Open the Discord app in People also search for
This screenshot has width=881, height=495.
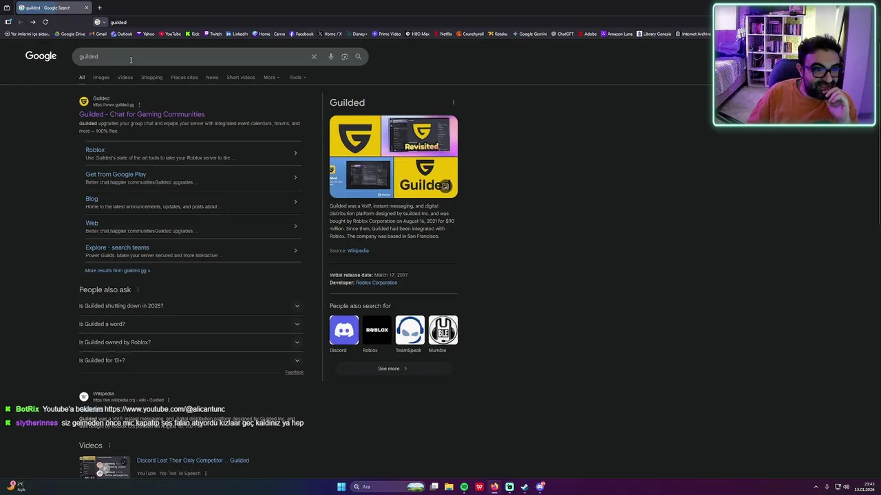coord(343,334)
